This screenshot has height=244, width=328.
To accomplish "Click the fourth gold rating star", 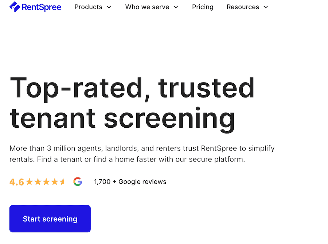I will click(x=54, y=182).
